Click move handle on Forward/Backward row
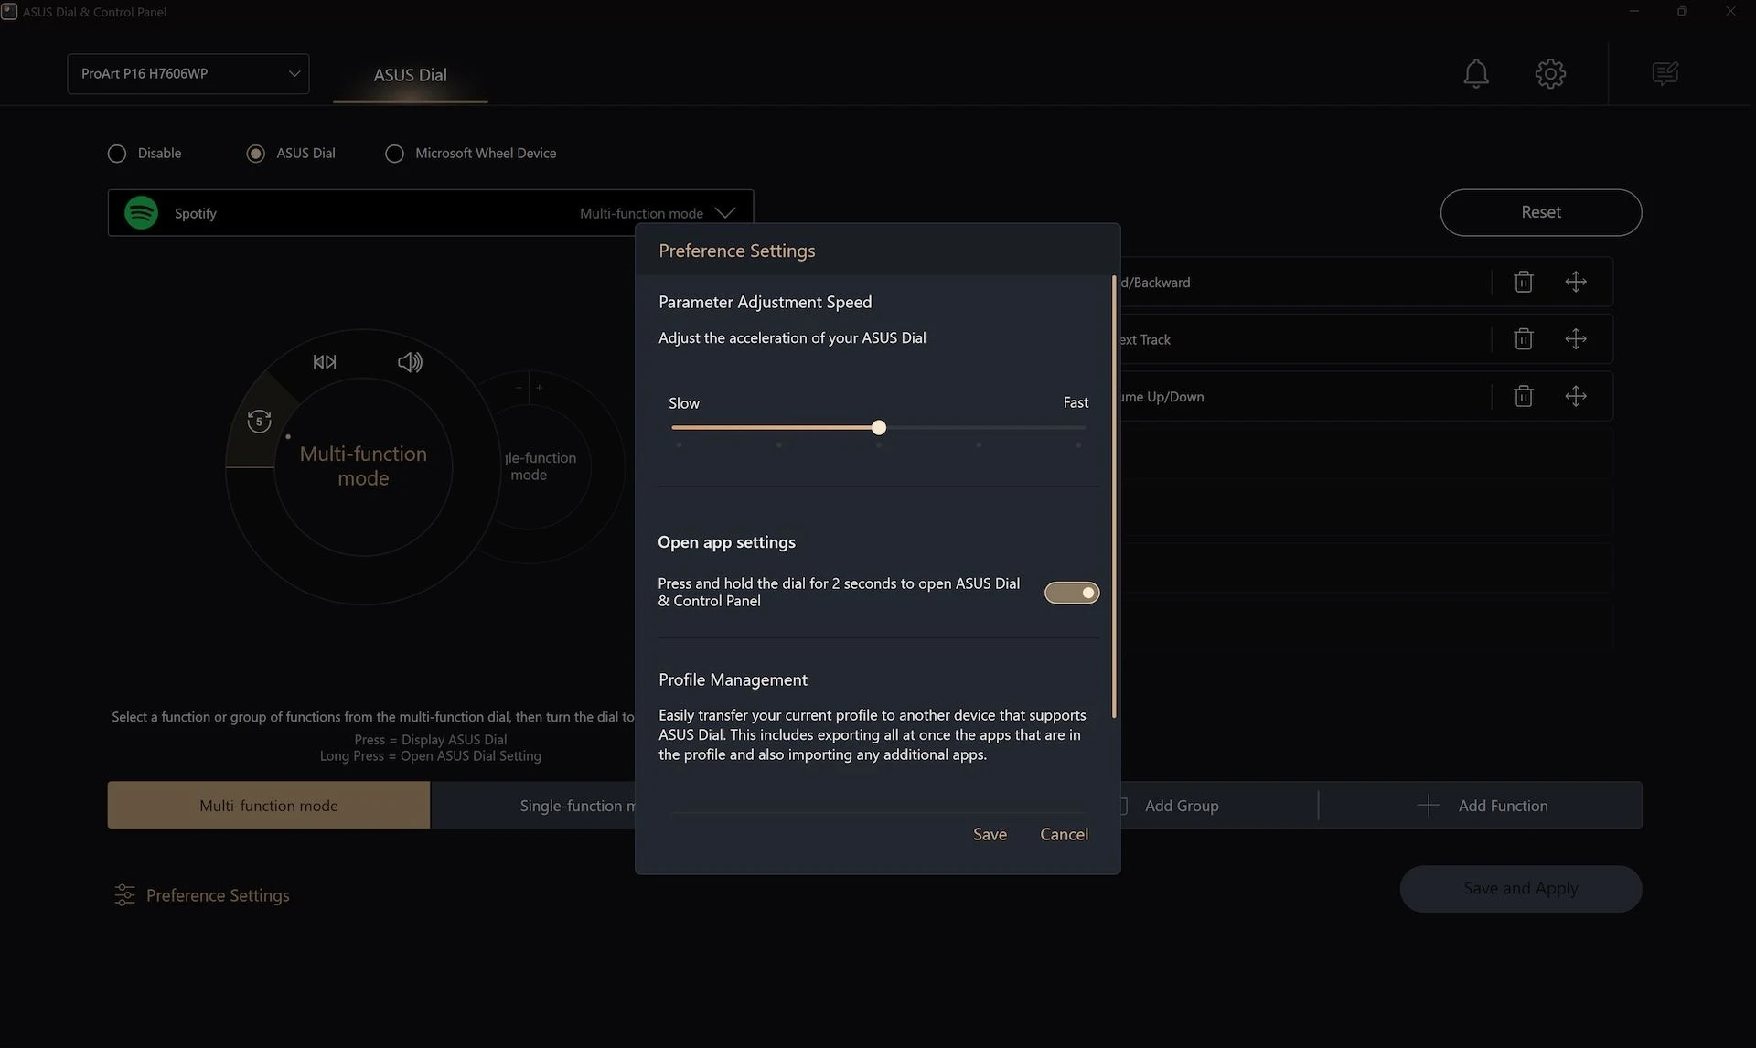 (1575, 282)
